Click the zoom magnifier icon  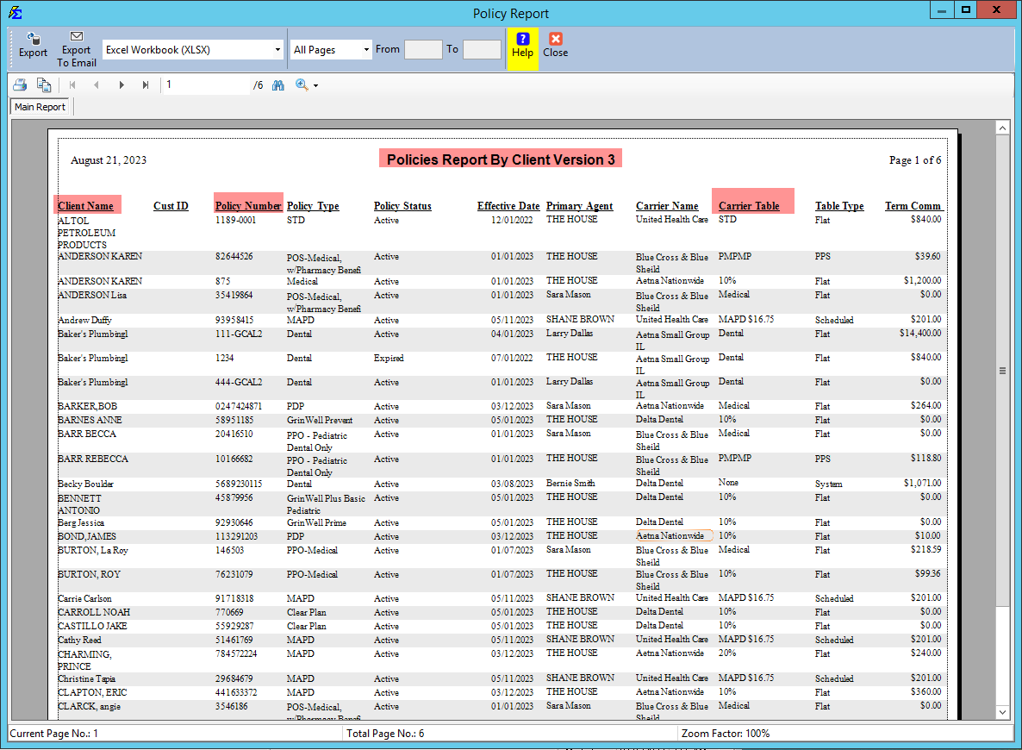[302, 85]
